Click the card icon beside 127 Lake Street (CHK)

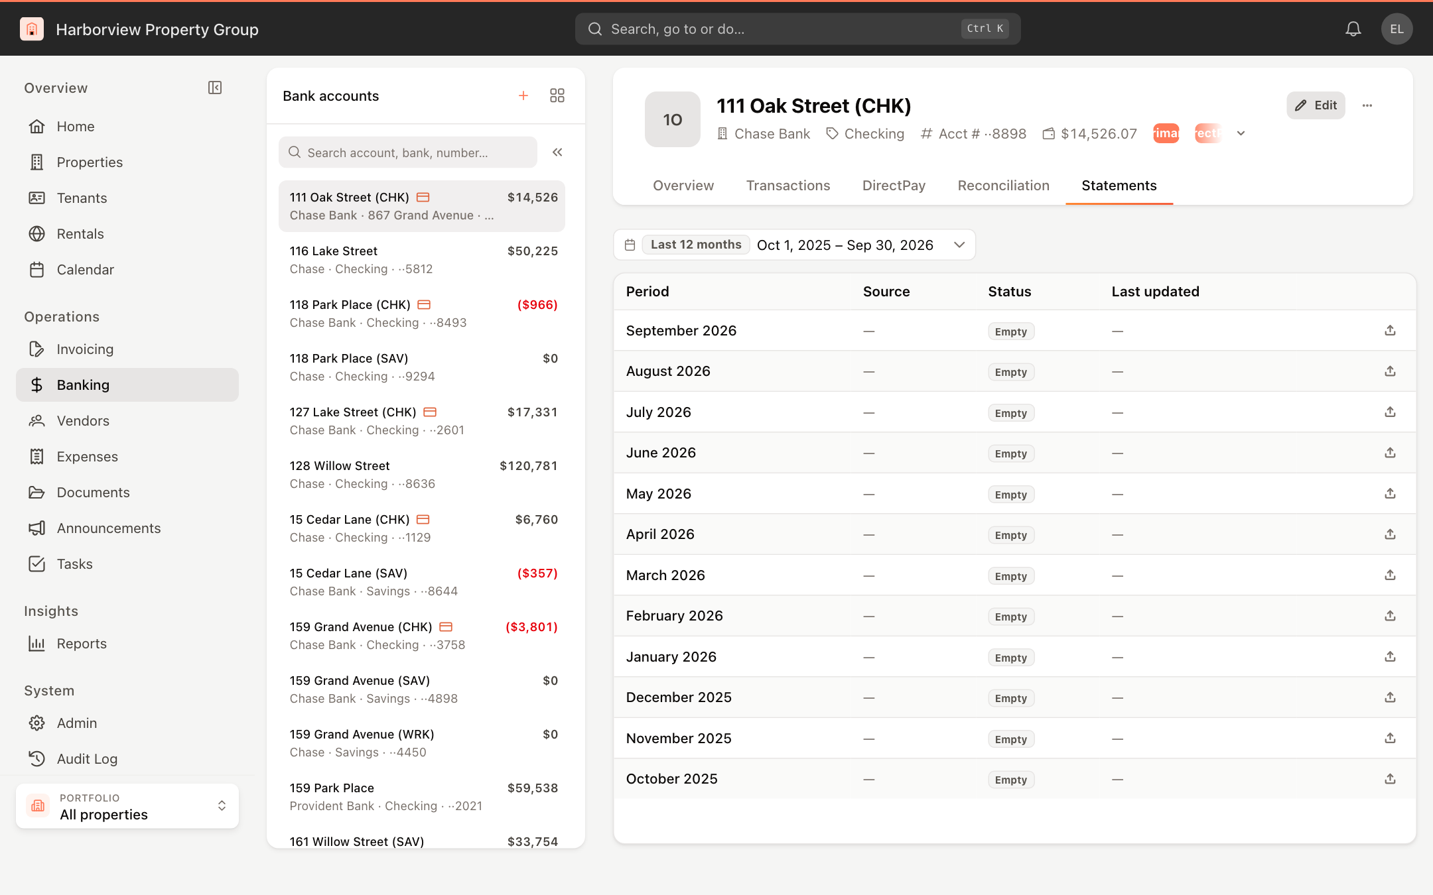(x=430, y=412)
